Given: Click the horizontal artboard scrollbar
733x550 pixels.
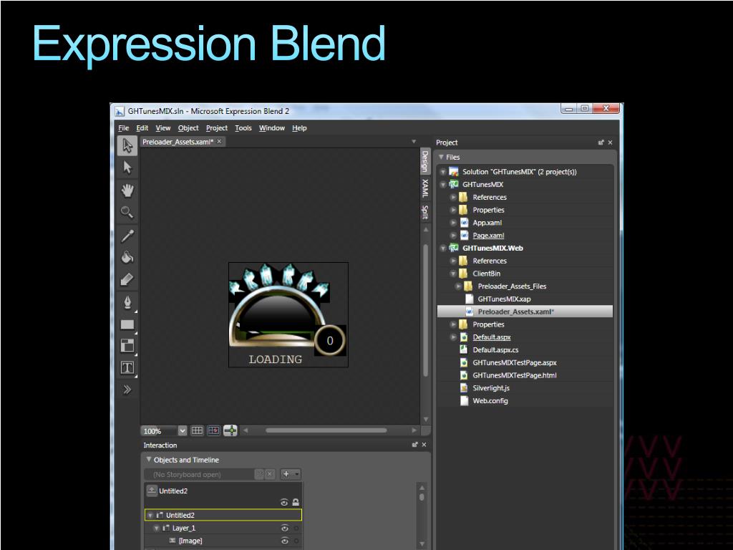Looking at the screenshot, I should (x=326, y=430).
